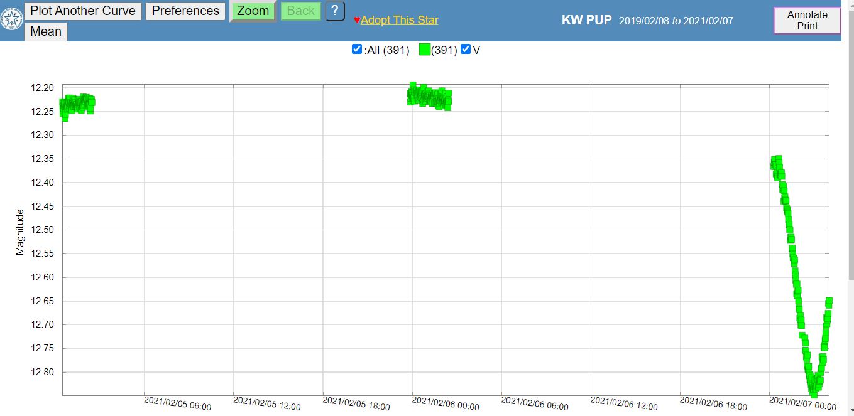Click the 2021/02/05 12:00 time label
The image size is (854, 416).
click(267, 403)
